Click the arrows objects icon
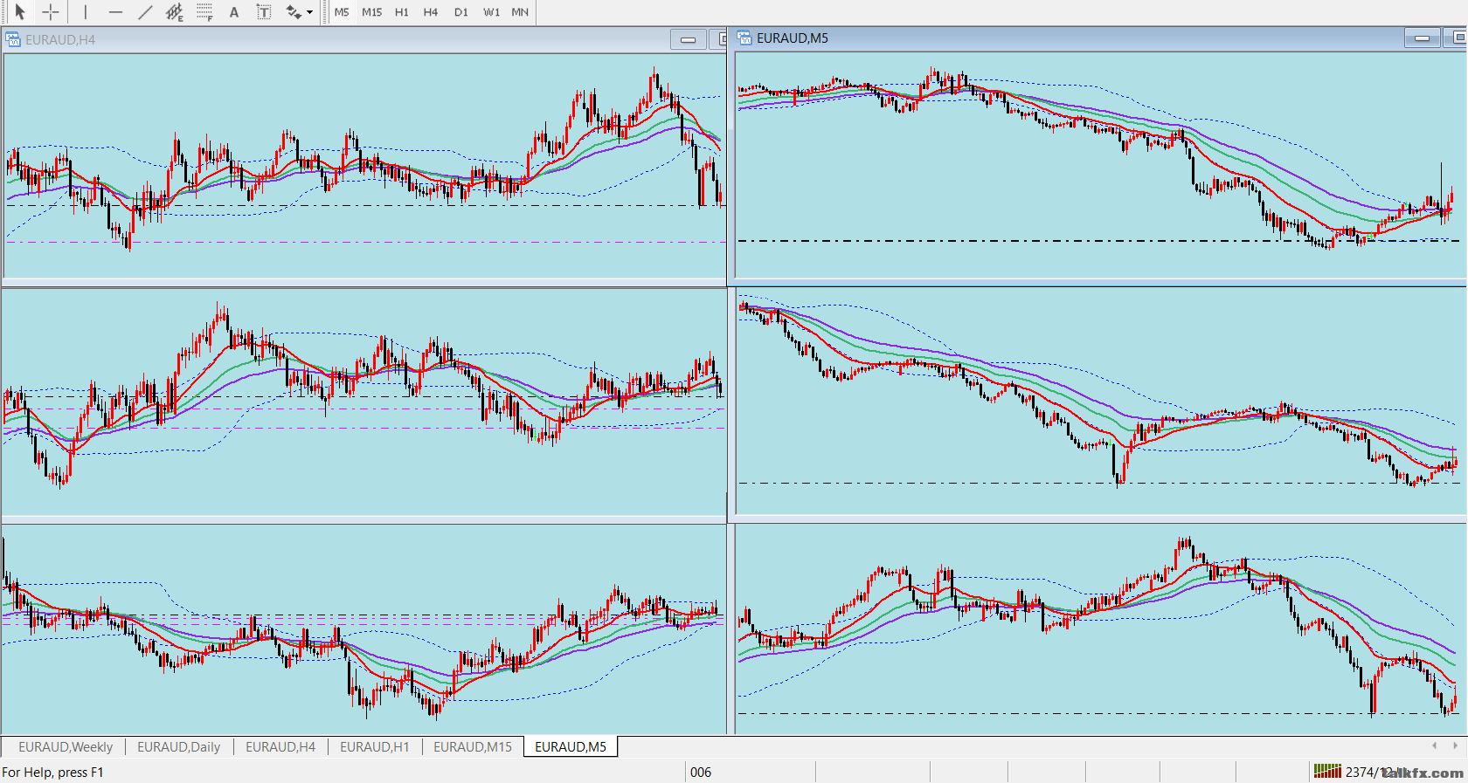The width and height of the screenshot is (1468, 783). (x=294, y=12)
